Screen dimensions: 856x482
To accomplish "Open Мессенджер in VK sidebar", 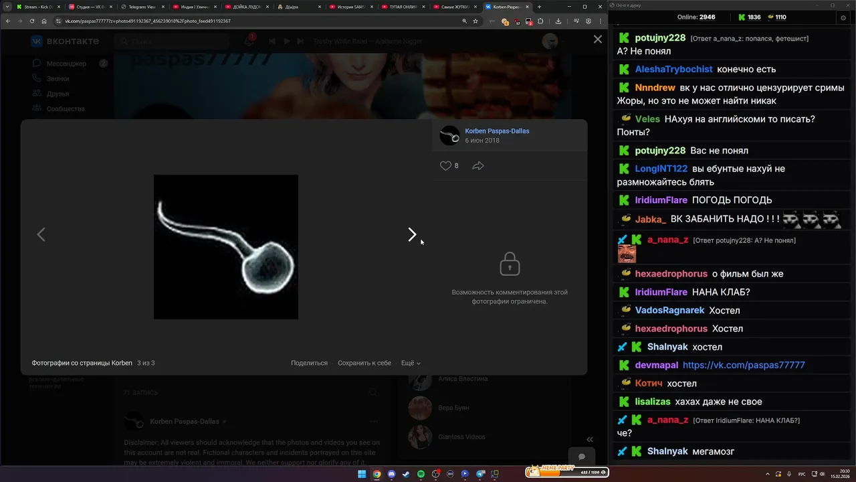I will coord(66,64).
